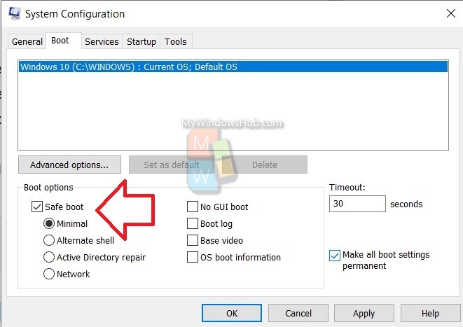Click the System Configuration title bar icon
The image size is (463, 327).
pos(15,13)
